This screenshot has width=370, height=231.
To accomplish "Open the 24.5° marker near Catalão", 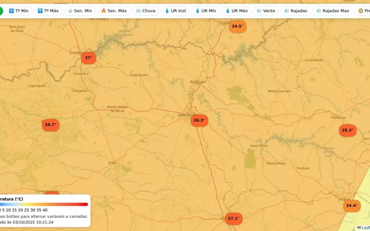I will pyautogui.click(x=237, y=26).
